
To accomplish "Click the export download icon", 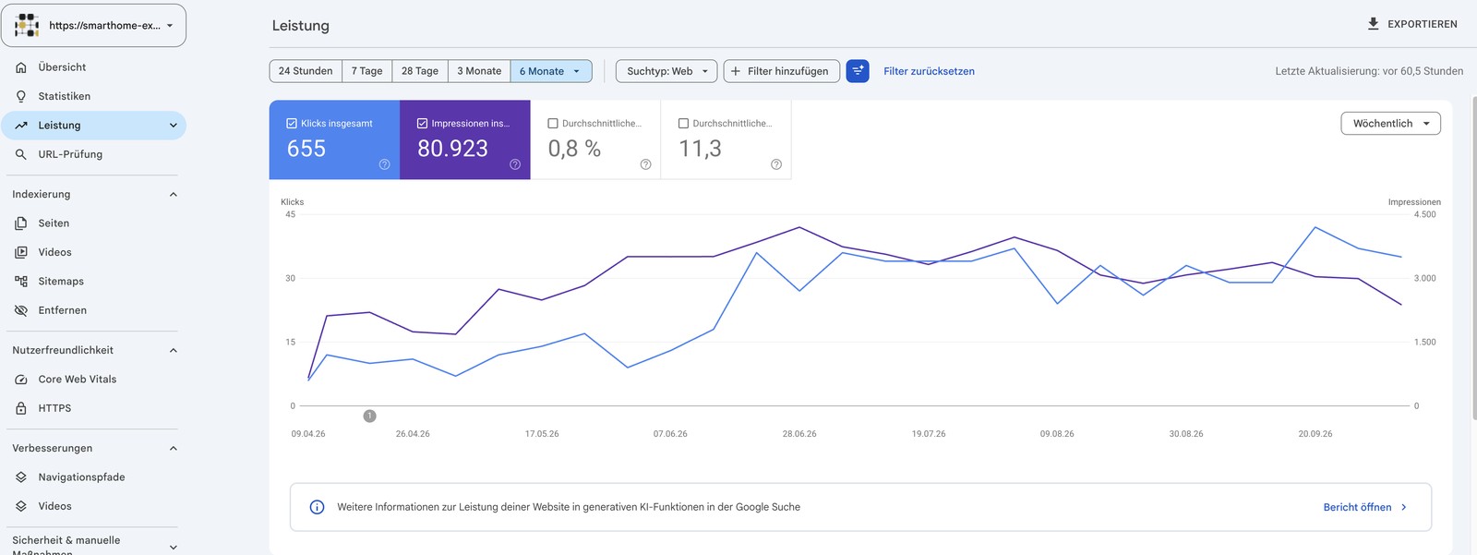I will (x=1374, y=24).
